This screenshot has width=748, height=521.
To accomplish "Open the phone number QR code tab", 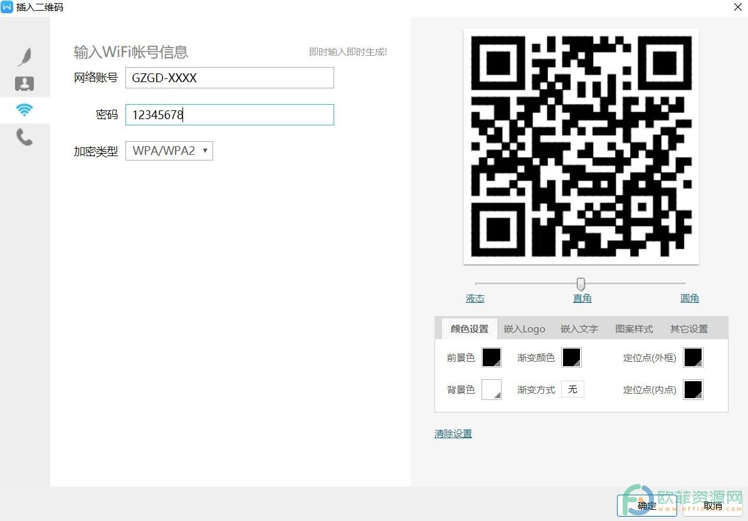I will click(24, 137).
